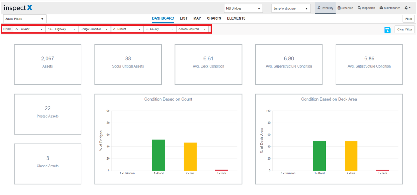
Task: Click the 'Condition Based on Deck Area' chart title
Action: coord(329,99)
